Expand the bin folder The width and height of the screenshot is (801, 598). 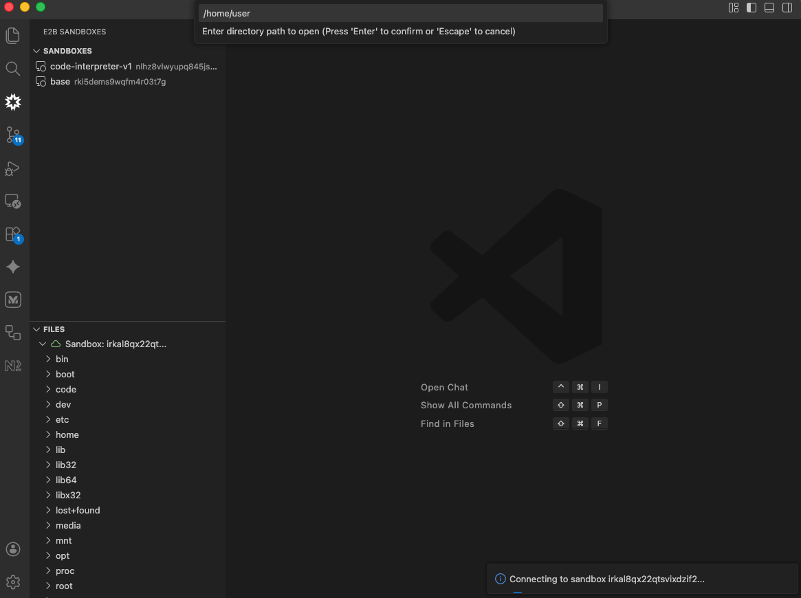coord(48,359)
